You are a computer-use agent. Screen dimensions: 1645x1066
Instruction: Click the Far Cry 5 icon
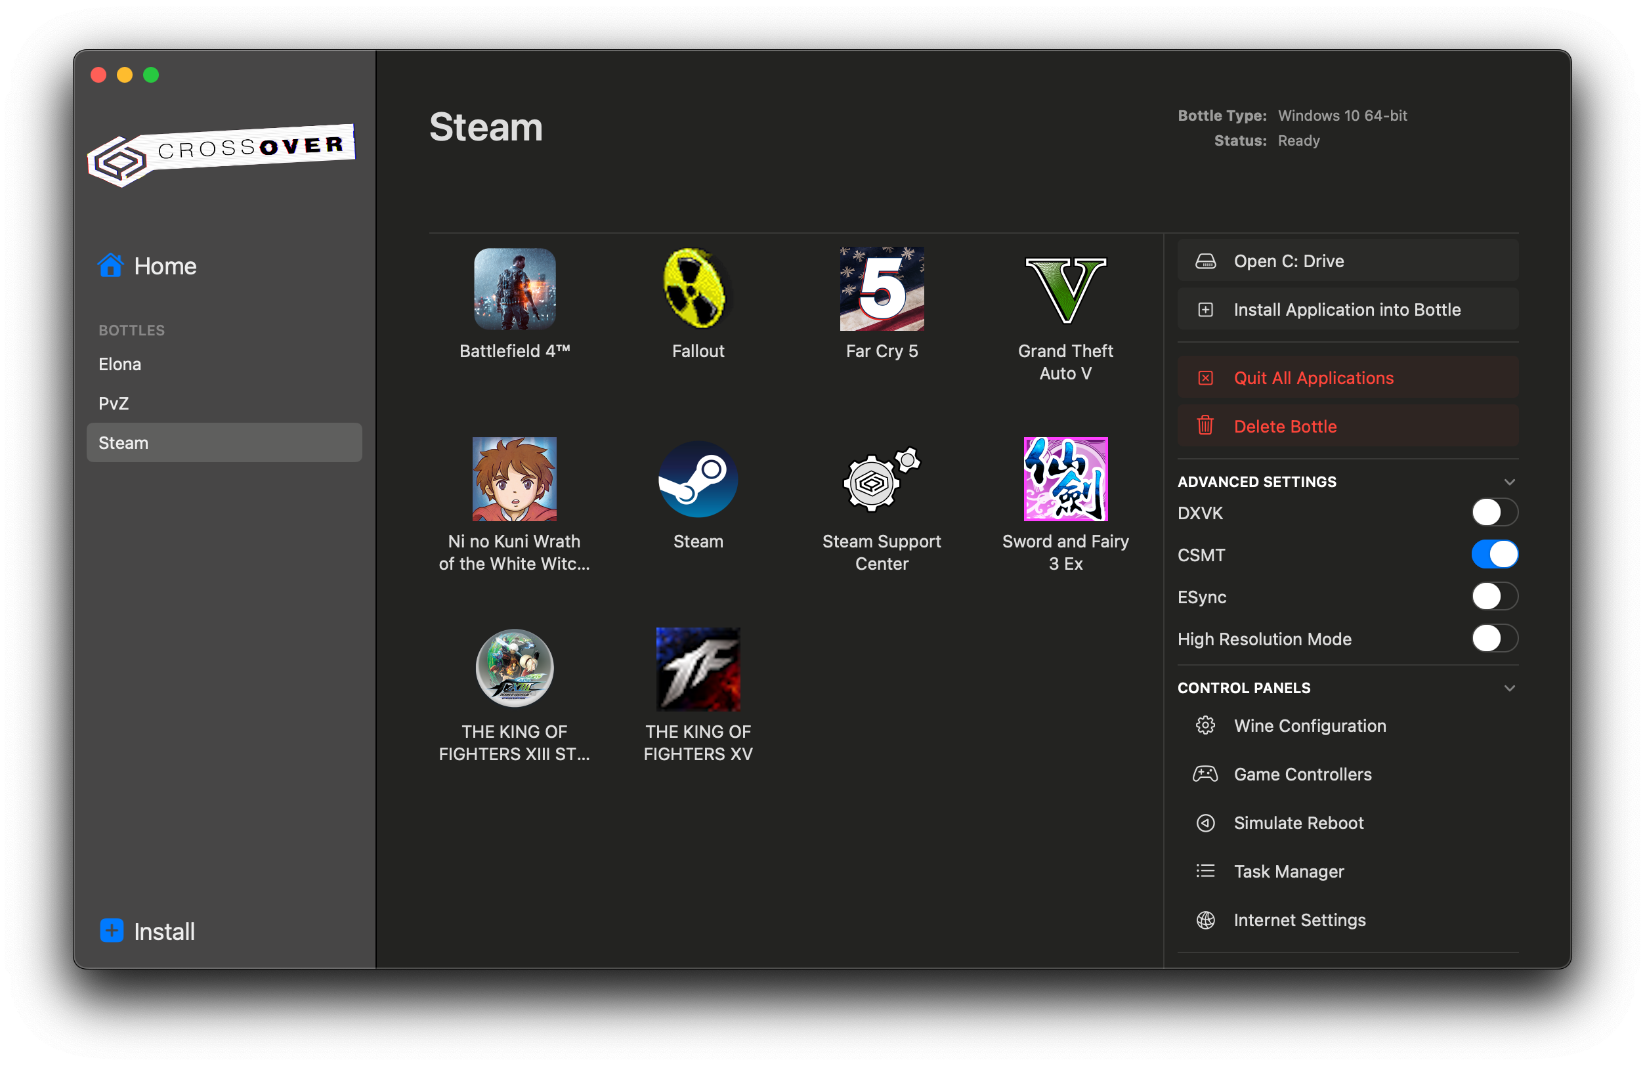coord(881,289)
